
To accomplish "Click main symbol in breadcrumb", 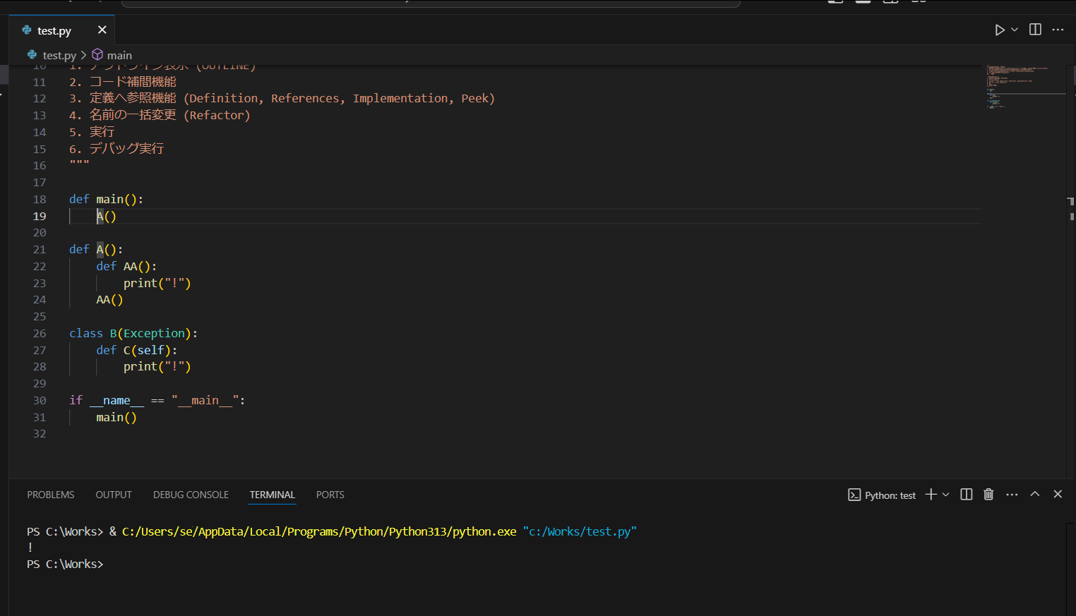I will point(119,55).
